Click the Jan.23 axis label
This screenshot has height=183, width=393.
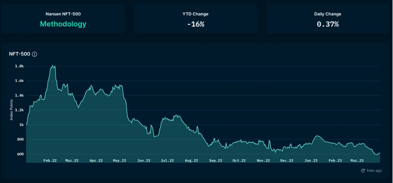tap(311, 161)
